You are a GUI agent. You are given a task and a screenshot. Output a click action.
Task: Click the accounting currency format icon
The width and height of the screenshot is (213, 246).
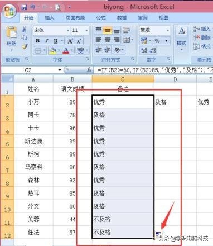tap(144, 41)
